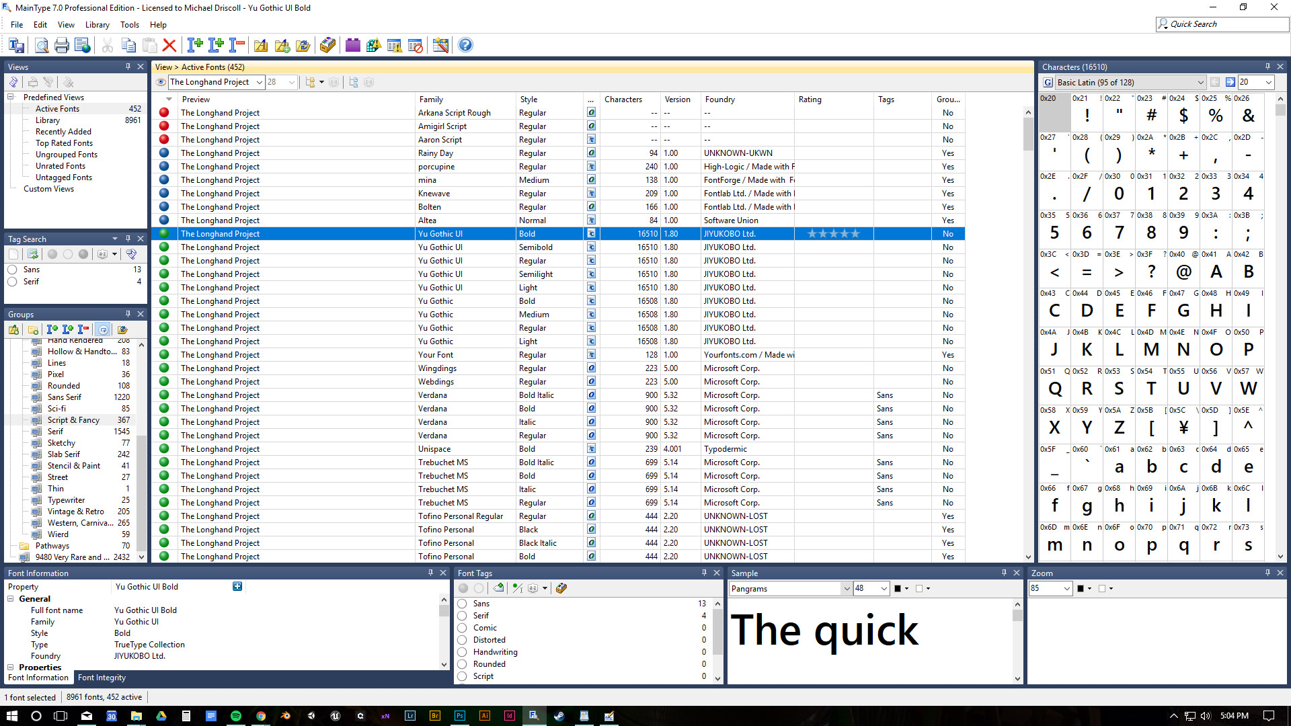
Task: Open the Tag Search panel menu arrow
Action: click(115, 239)
